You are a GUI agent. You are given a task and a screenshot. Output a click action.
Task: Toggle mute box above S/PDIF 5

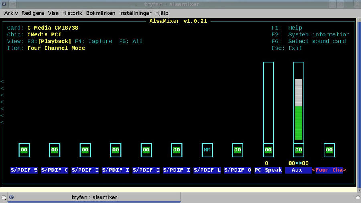[24, 150]
